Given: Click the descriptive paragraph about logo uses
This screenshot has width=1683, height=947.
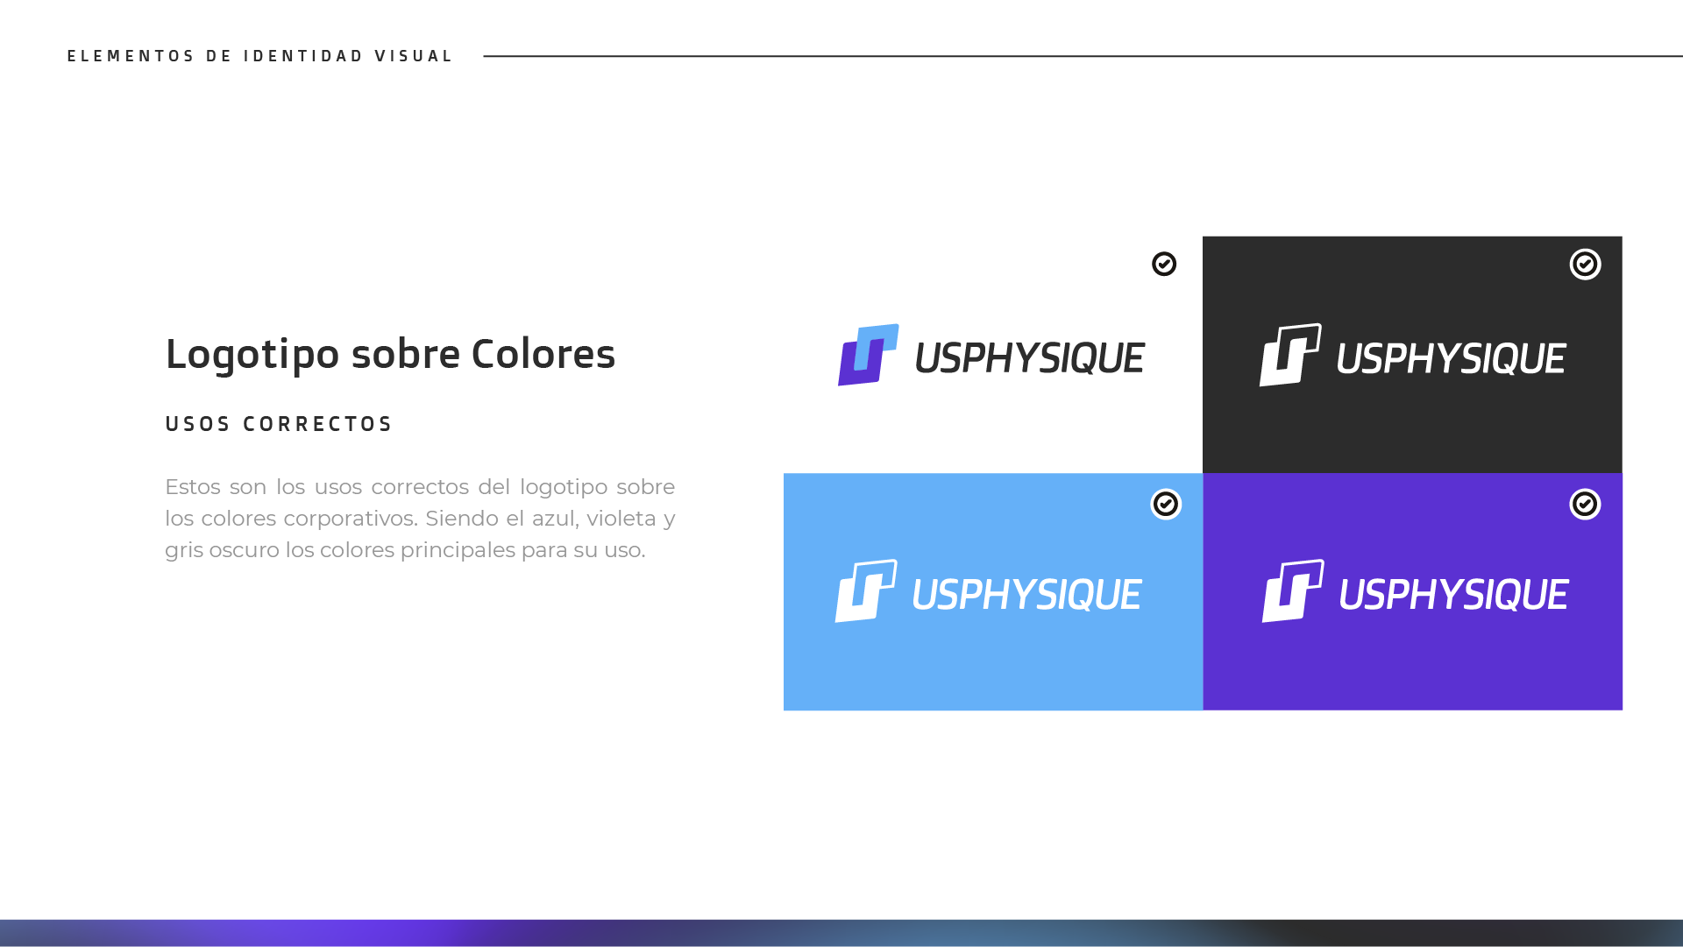Looking at the screenshot, I should pyautogui.click(x=419, y=518).
